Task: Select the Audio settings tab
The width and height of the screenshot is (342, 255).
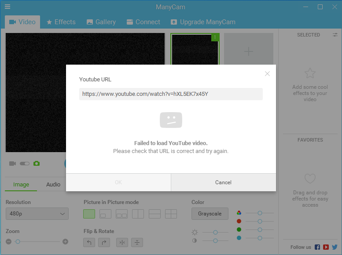Action: (x=53, y=184)
